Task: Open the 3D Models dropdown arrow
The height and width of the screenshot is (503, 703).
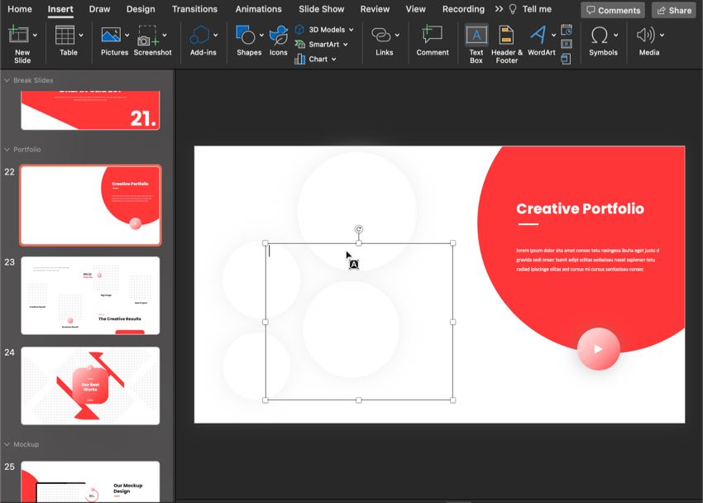Action: [x=351, y=30]
